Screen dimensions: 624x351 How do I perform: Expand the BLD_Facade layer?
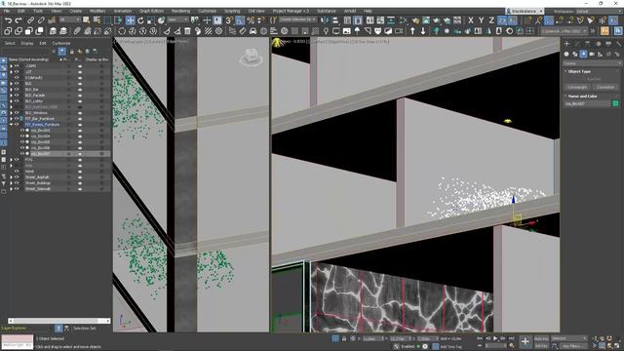click(11, 96)
